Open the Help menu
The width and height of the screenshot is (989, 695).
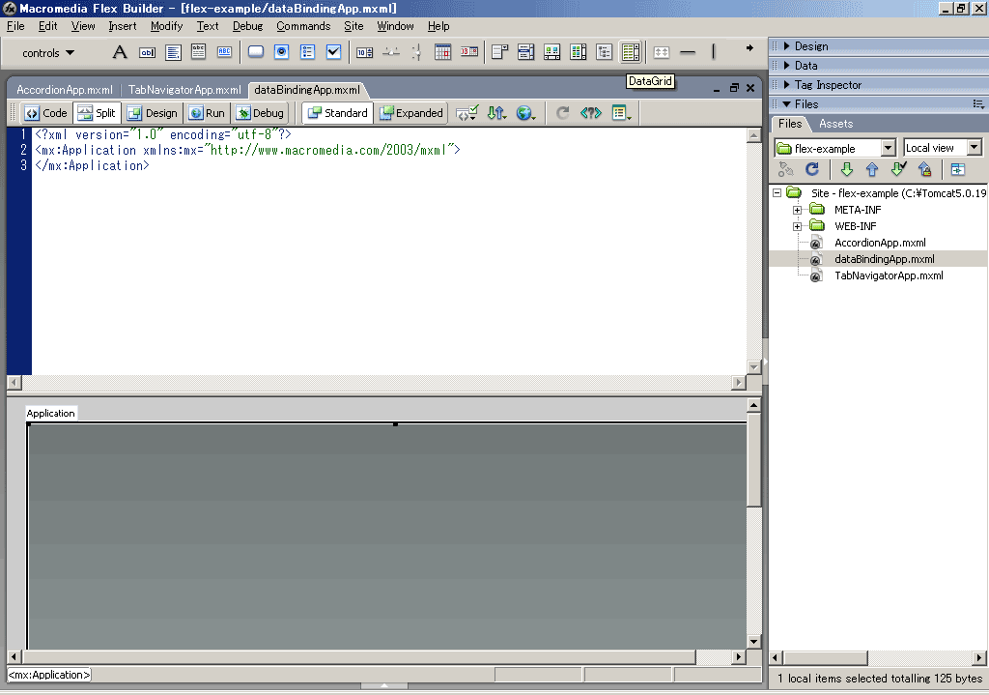pos(438,26)
